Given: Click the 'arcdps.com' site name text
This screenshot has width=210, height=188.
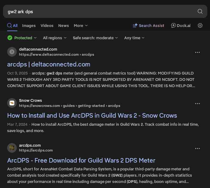Looking at the screenshot, I should 30,145.
